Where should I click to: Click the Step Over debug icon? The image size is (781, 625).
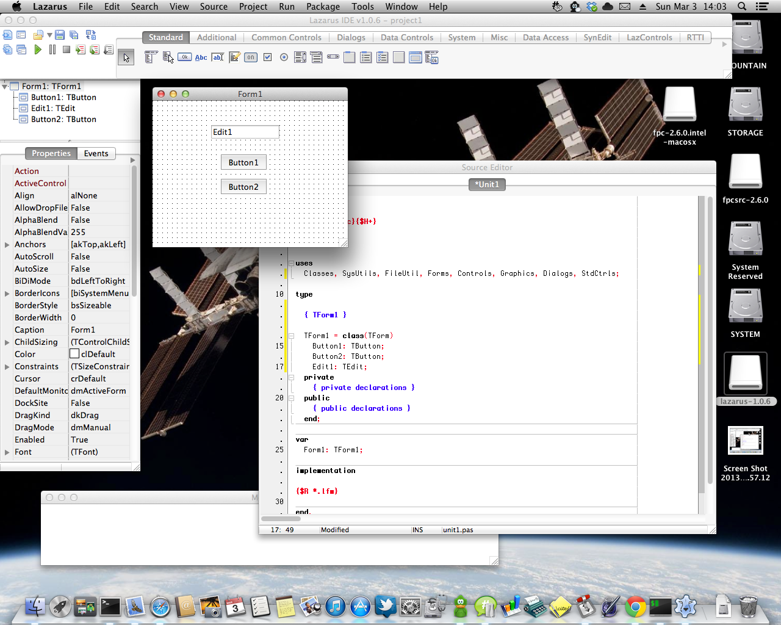95,49
